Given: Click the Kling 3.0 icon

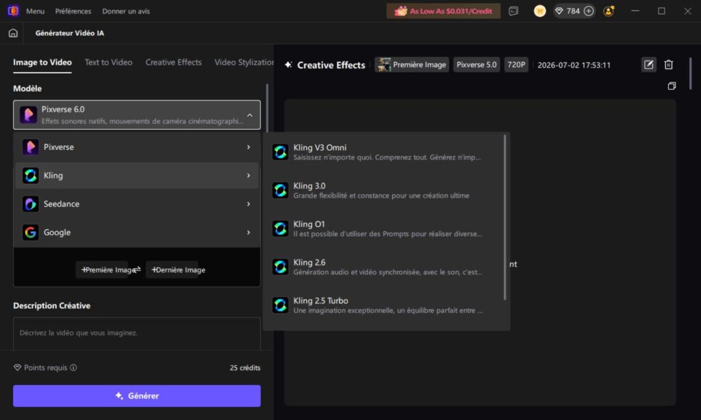Looking at the screenshot, I should pyautogui.click(x=280, y=190).
